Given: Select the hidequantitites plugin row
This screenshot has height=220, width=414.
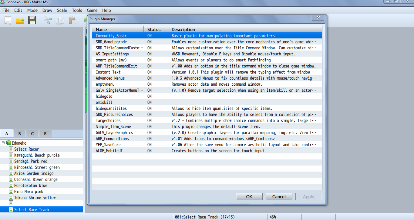Looking at the screenshot, I should (207, 108).
